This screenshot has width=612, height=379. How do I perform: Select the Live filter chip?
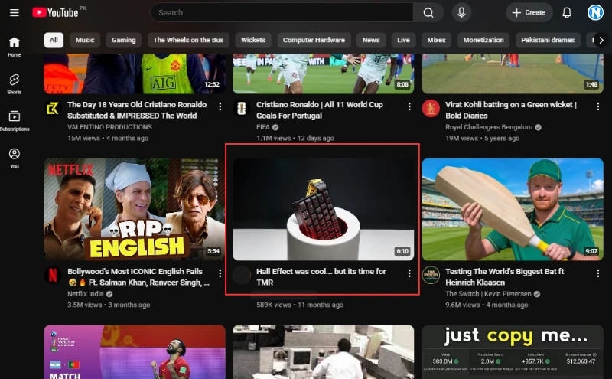coord(403,40)
